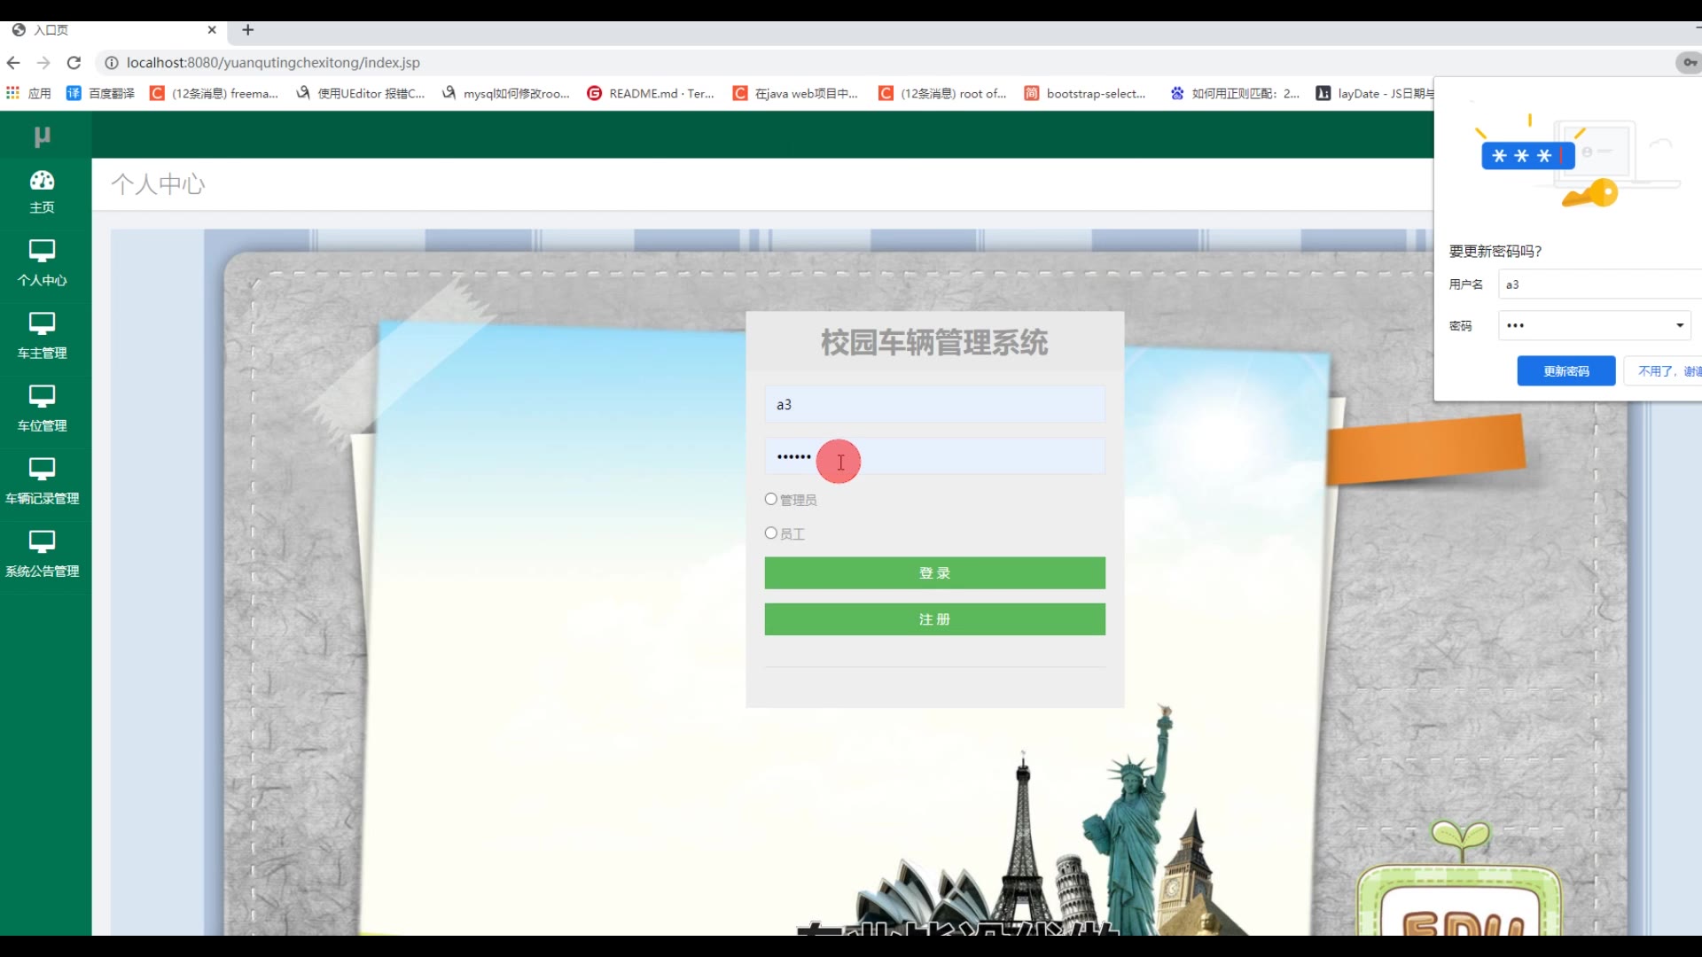Select the 员工 radio button

[x=771, y=533]
